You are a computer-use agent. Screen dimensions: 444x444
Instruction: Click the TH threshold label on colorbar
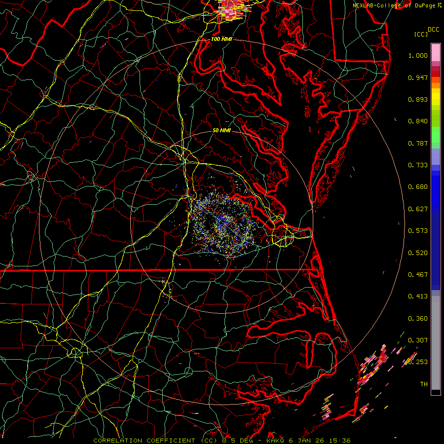coord(424,384)
